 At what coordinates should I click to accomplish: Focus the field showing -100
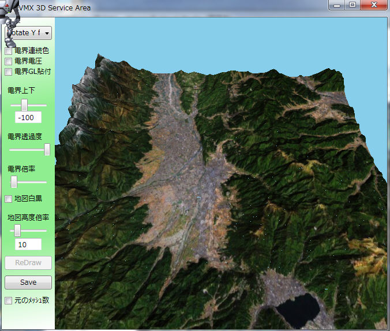pyautogui.click(x=28, y=118)
